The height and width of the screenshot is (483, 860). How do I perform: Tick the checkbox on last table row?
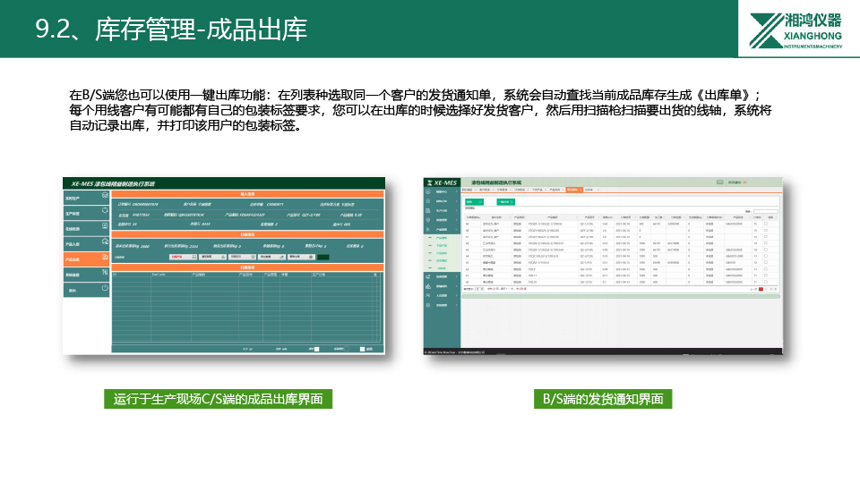[x=764, y=282]
